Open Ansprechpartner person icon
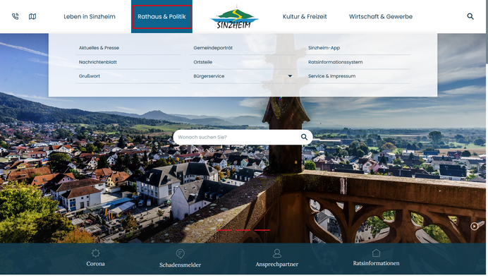Screen dimensions: 488x278 point(277,253)
